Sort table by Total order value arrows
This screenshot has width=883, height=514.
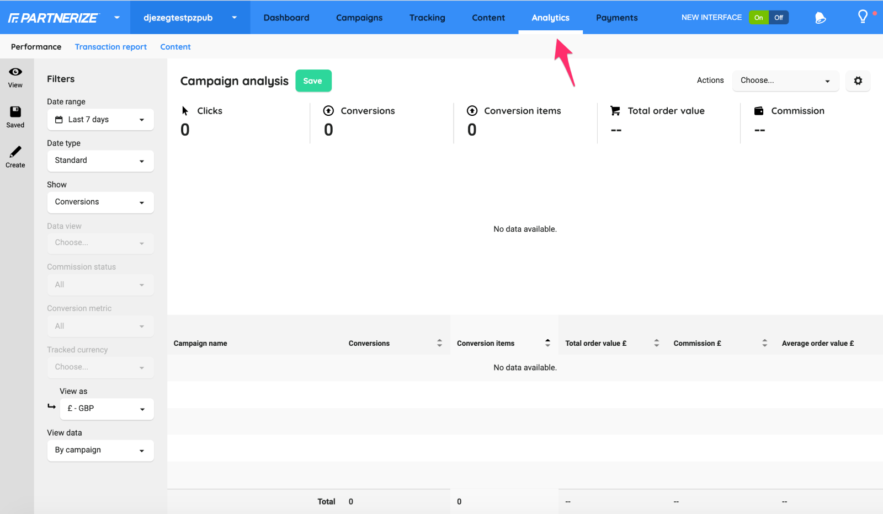click(656, 343)
